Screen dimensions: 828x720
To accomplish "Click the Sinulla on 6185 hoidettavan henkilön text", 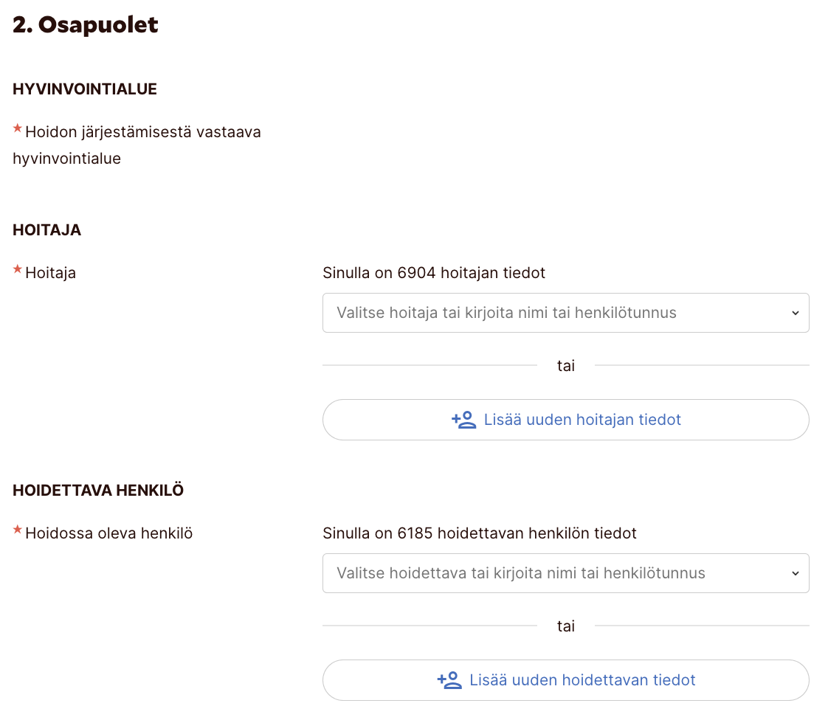I will (480, 533).
